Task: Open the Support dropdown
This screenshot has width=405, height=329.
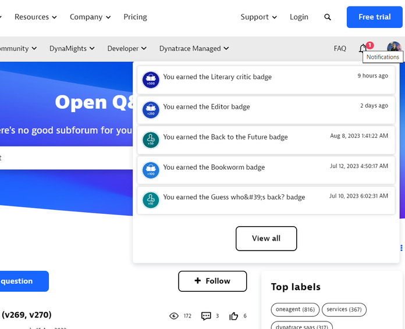Action: [259, 17]
